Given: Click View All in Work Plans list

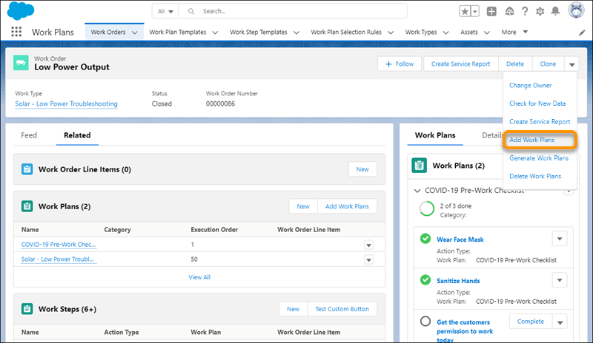Looking at the screenshot, I should (x=199, y=277).
